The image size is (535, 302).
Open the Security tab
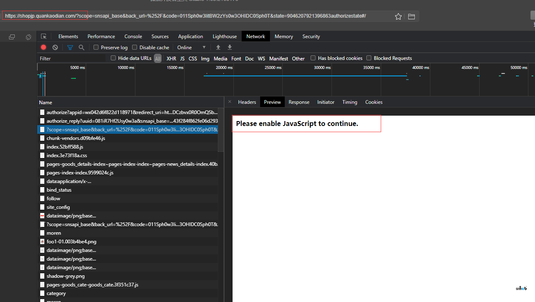click(x=311, y=37)
